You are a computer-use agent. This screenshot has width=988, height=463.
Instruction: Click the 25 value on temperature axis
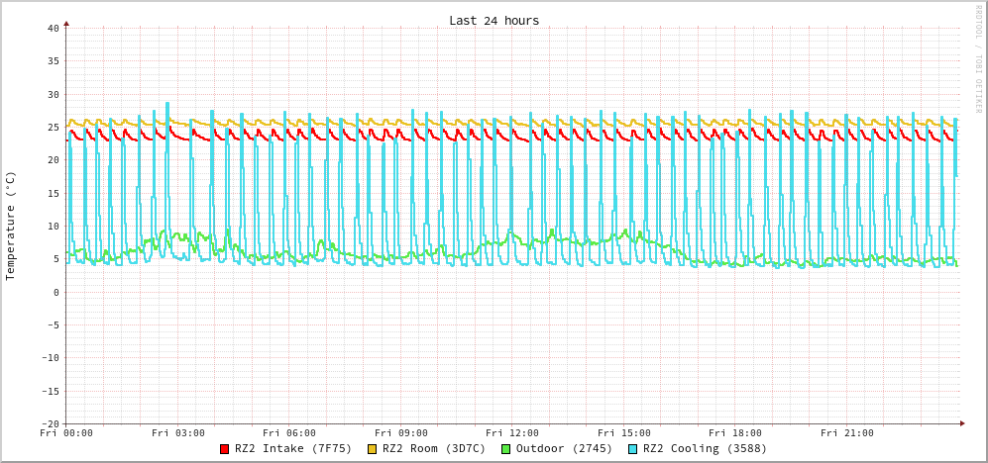[x=53, y=127]
